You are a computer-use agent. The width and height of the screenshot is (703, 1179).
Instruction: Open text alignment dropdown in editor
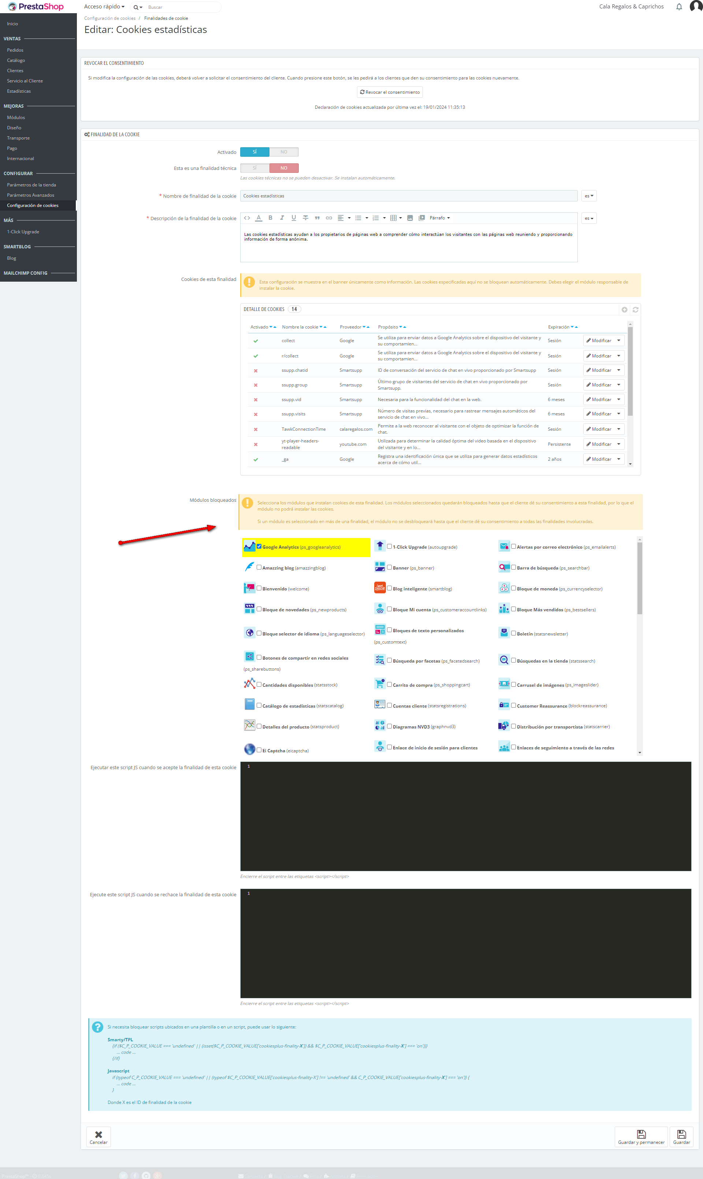(x=344, y=218)
